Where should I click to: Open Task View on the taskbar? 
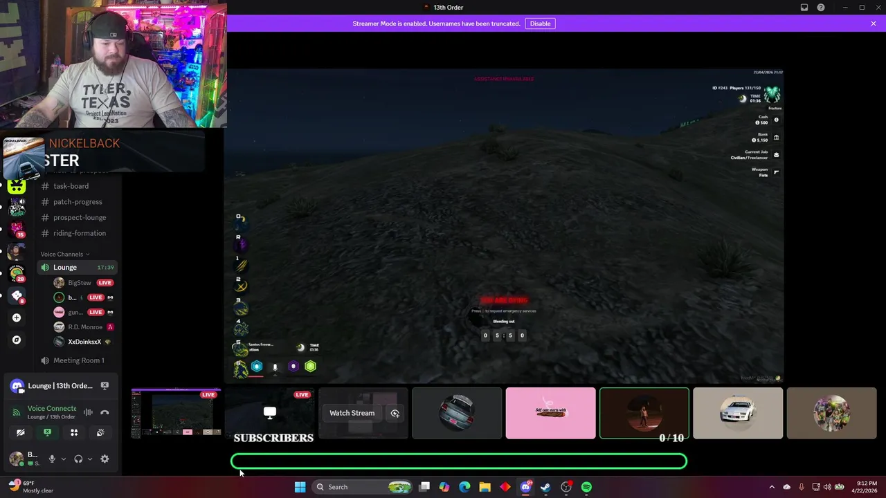[x=424, y=487]
